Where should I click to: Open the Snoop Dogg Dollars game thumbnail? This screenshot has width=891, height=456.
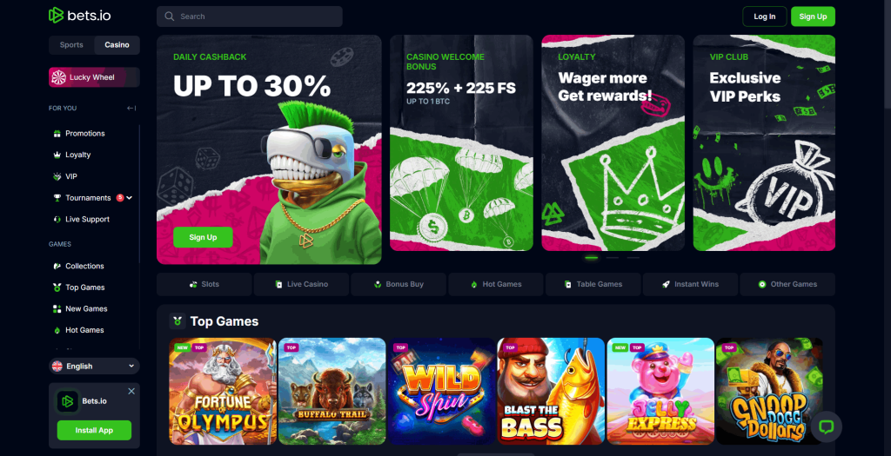(x=769, y=392)
